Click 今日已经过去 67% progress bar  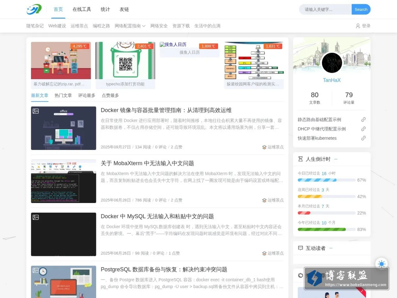(327, 180)
